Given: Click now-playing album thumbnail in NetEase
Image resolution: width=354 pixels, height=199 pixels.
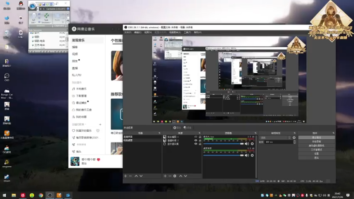Looking at the screenshot, I should [x=75, y=161].
